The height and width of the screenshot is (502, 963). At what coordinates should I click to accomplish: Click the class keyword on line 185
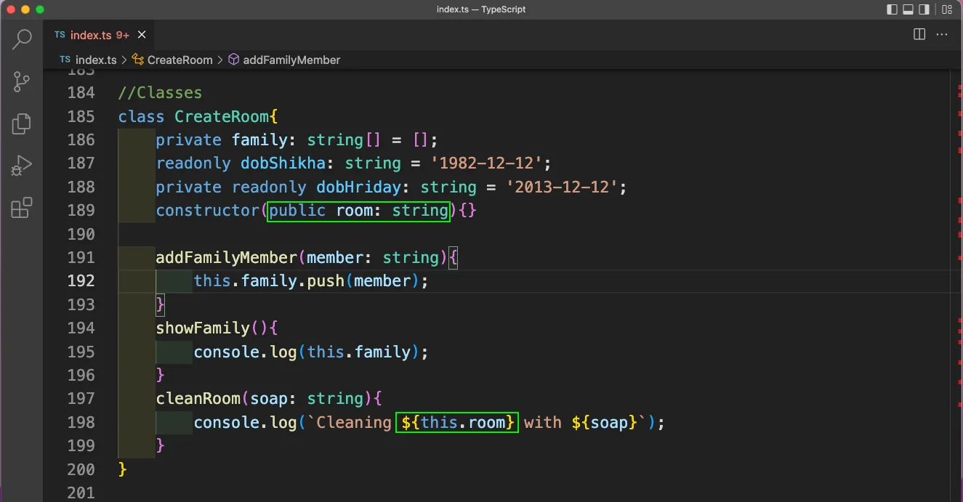(x=142, y=116)
